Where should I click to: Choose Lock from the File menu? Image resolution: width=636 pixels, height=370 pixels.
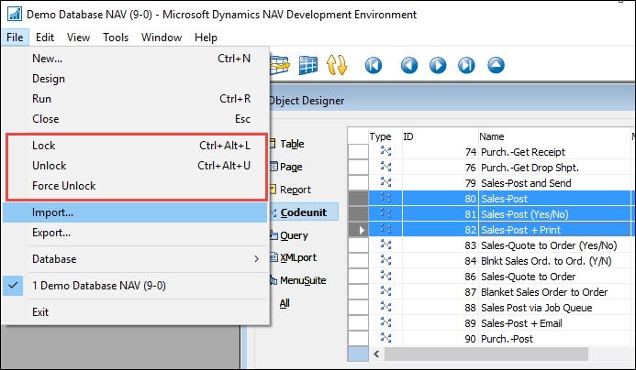coord(136,146)
